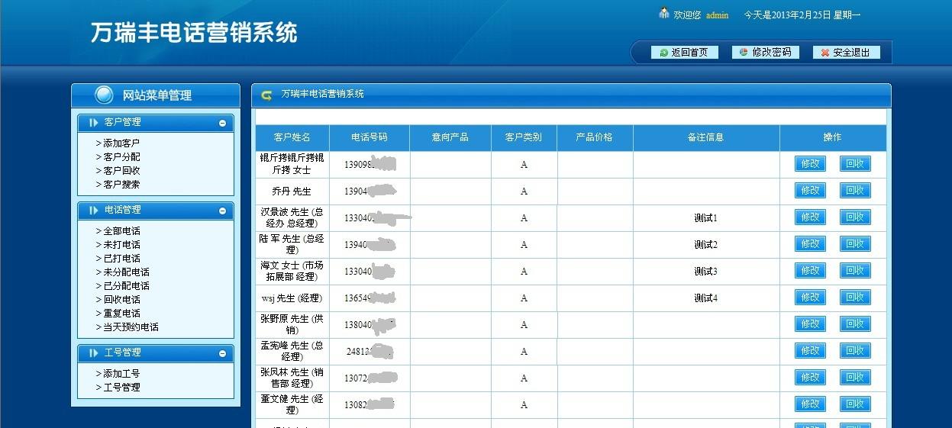
Task: Collapse the 客户管理 menu section
Action: [222, 123]
